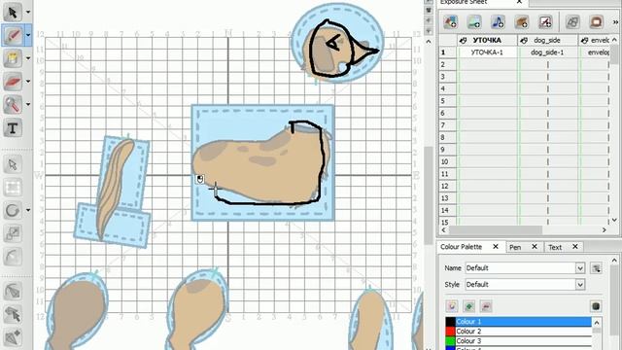Screen dimensions: 622x350
Task: Select the УТОЧКА column header
Action: 488,41
